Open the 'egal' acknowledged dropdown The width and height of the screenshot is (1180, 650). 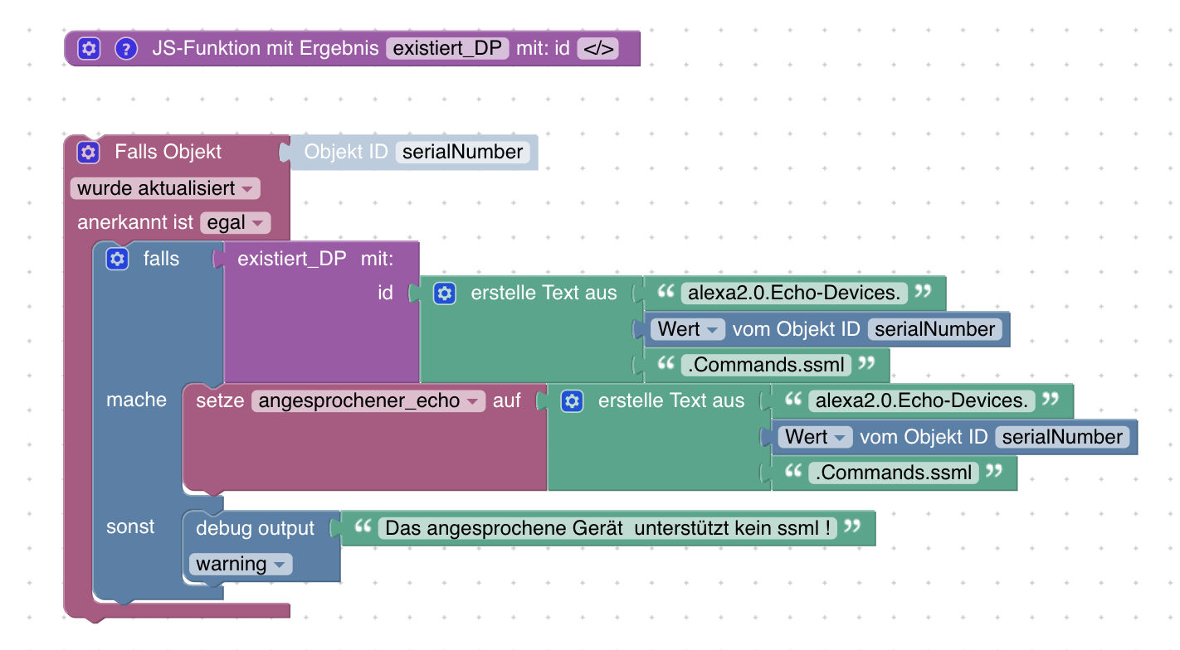(236, 223)
